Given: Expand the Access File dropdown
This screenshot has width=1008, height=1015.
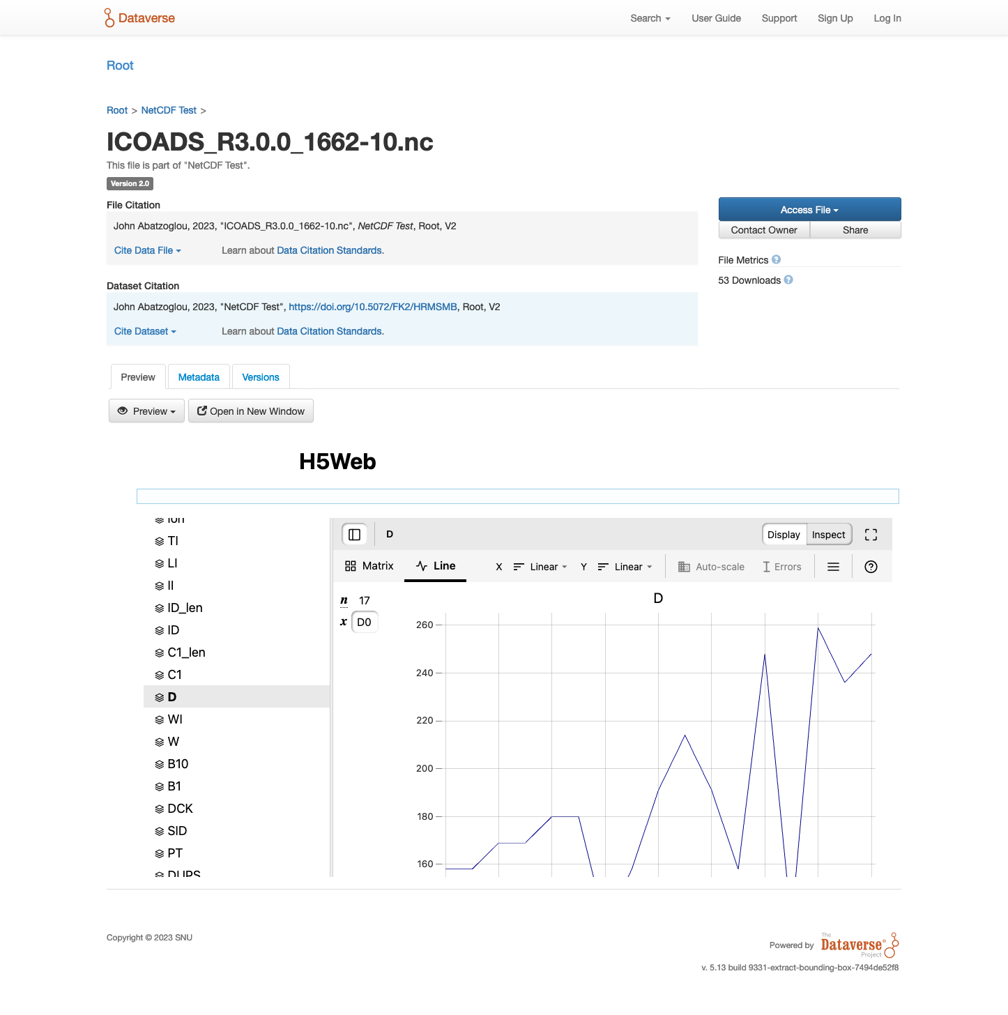Looking at the screenshot, I should (809, 210).
